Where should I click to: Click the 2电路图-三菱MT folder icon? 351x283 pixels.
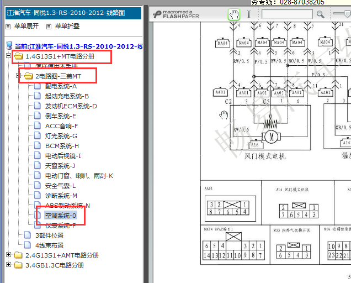pos(29,76)
